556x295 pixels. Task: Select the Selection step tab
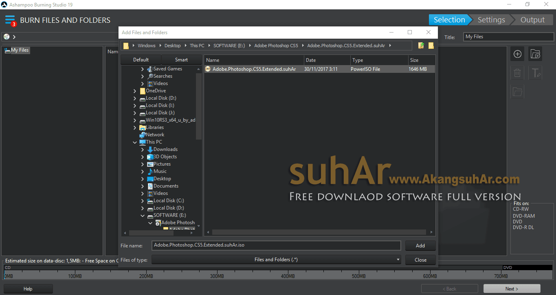(449, 20)
